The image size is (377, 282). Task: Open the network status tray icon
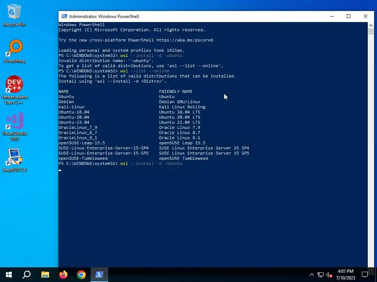pyautogui.click(x=321, y=275)
